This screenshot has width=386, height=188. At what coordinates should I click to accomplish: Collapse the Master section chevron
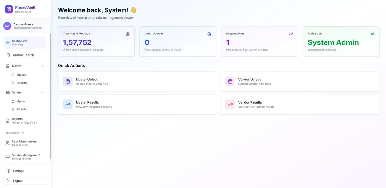pyautogui.click(x=42, y=66)
